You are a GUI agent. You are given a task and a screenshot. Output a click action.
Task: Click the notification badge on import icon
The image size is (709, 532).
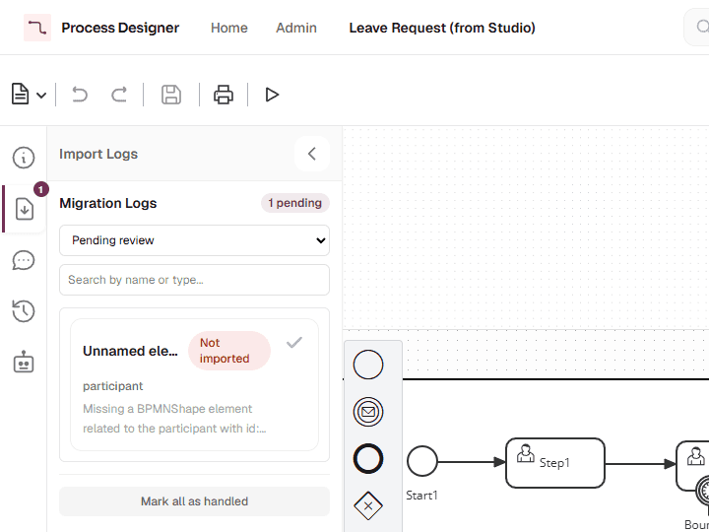41,189
